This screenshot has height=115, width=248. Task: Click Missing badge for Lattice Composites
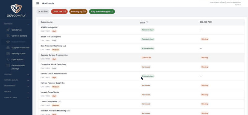(x=205, y=104)
